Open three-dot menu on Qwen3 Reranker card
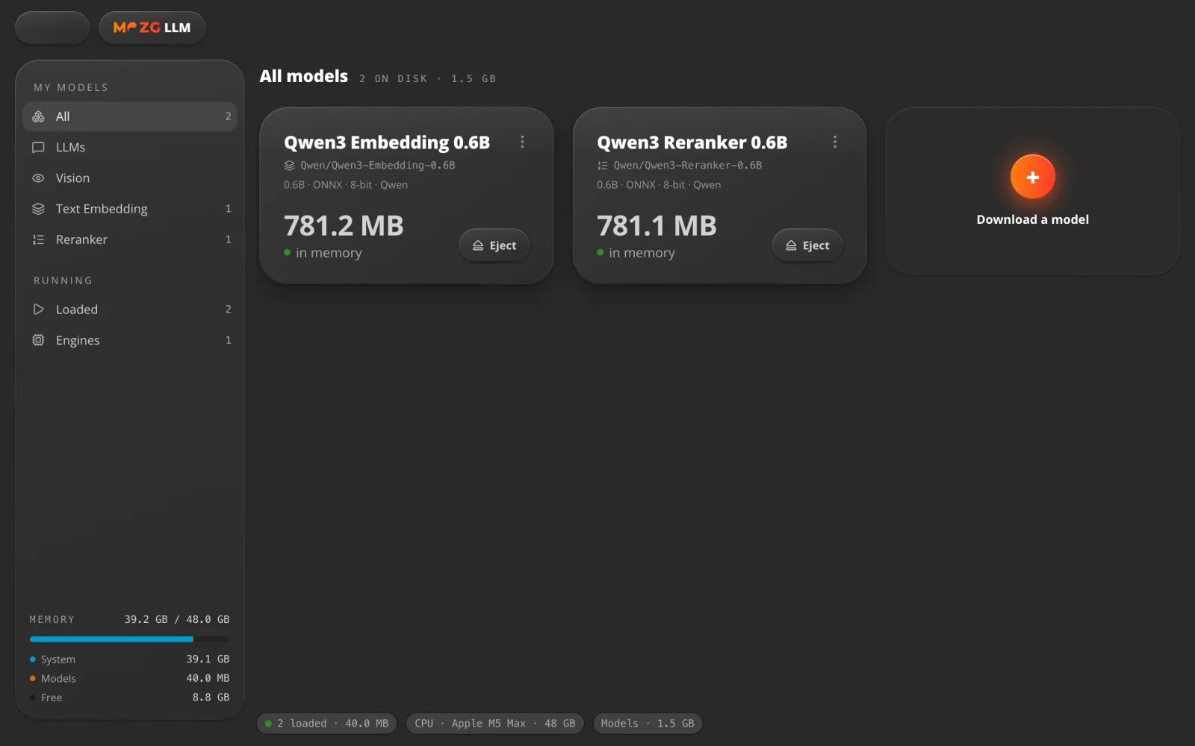 tap(835, 142)
